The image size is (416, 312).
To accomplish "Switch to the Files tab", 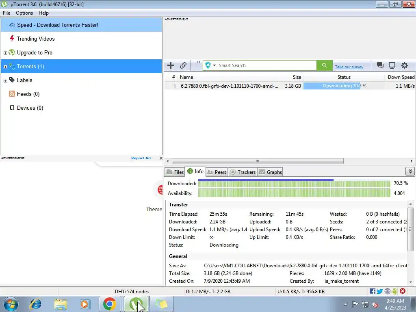I will click(175, 172).
